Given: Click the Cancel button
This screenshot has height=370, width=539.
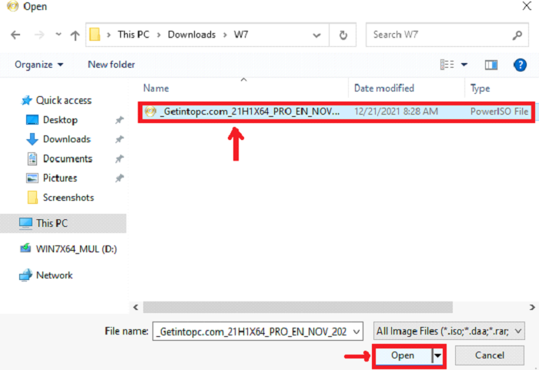Looking at the screenshot, I should (x=490, y=355).
